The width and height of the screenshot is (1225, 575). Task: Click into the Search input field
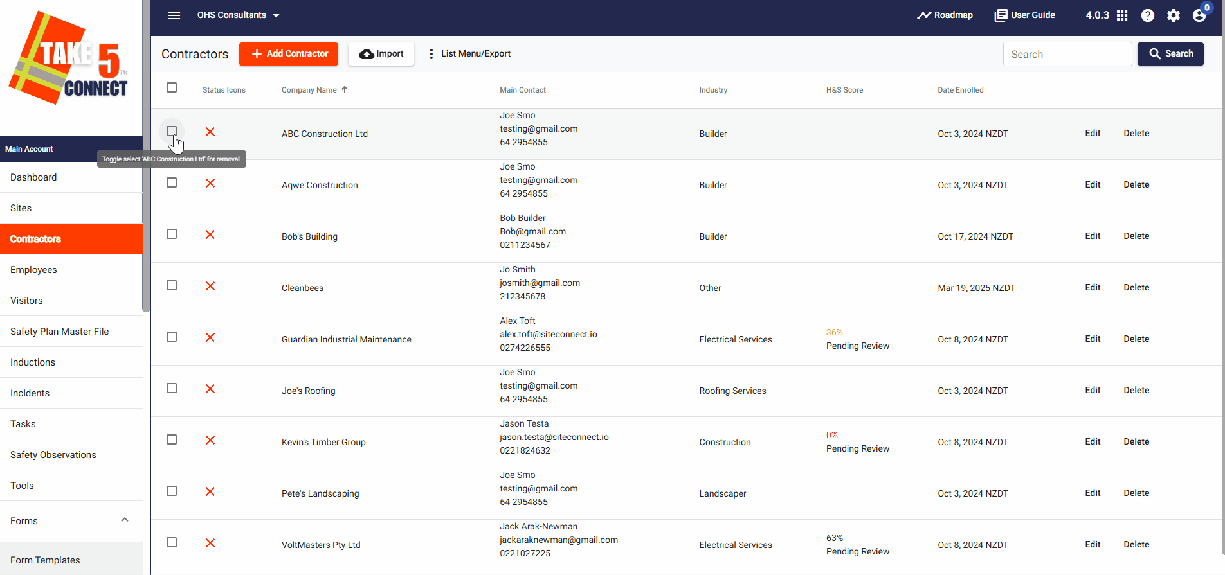(1067, 54)
